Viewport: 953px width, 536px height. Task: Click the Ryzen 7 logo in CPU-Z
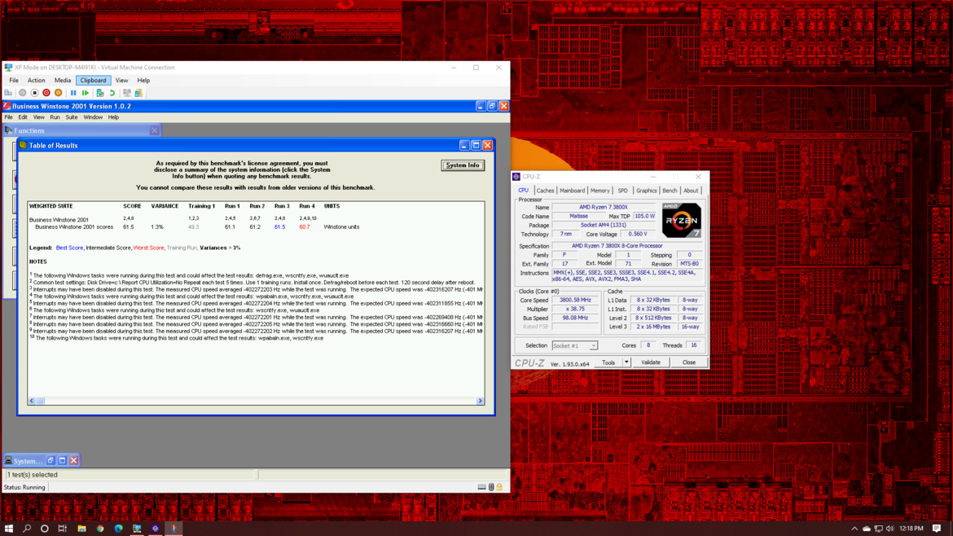[681, 220]
